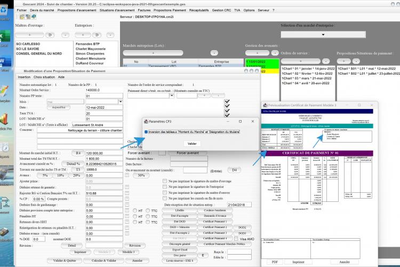Open the Propositions d'avancement menu
This screenshot has height=267, width=400.
[x=77, y=10]
